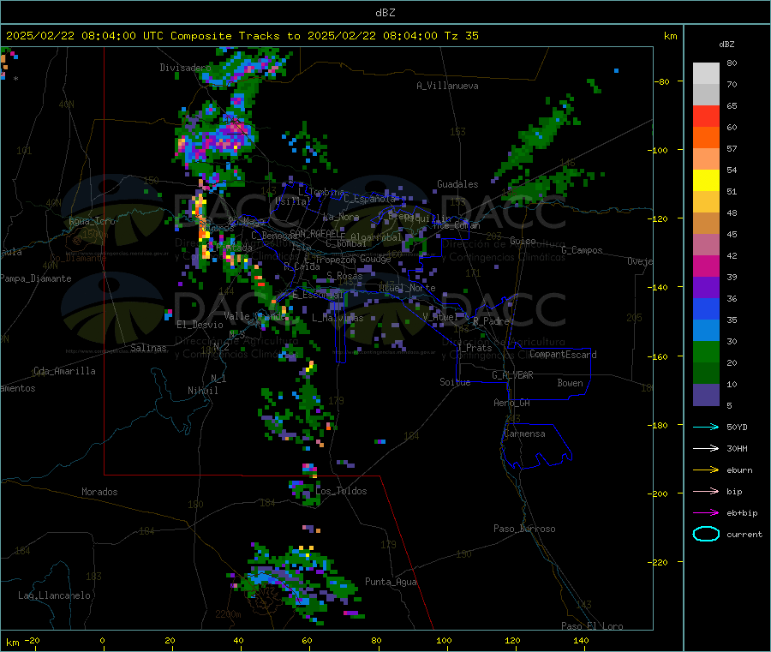
Task: Click the white 30HM track arrow
Action: tap(706, 448)
